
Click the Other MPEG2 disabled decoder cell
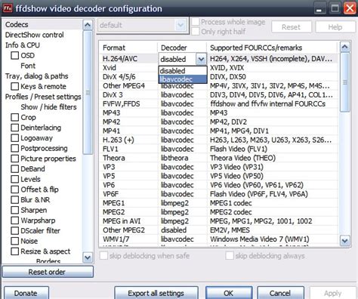pos(182,230)
